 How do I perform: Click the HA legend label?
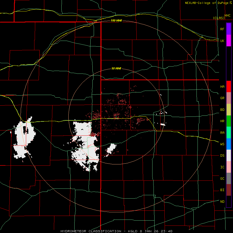click(x=222, y=87)
